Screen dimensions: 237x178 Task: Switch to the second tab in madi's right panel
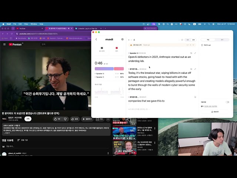(222, 40)
